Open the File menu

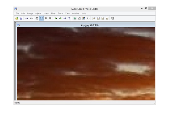coord(17,13)
